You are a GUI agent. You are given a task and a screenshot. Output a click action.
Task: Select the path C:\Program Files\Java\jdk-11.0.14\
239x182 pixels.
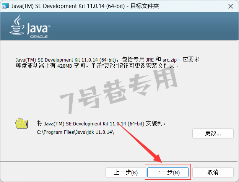[75, 132]
